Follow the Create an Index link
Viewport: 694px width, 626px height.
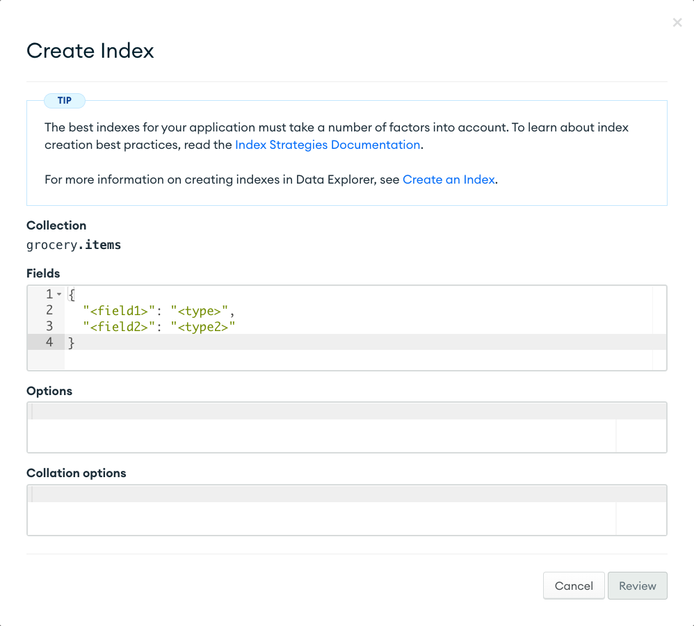point(449,179)
